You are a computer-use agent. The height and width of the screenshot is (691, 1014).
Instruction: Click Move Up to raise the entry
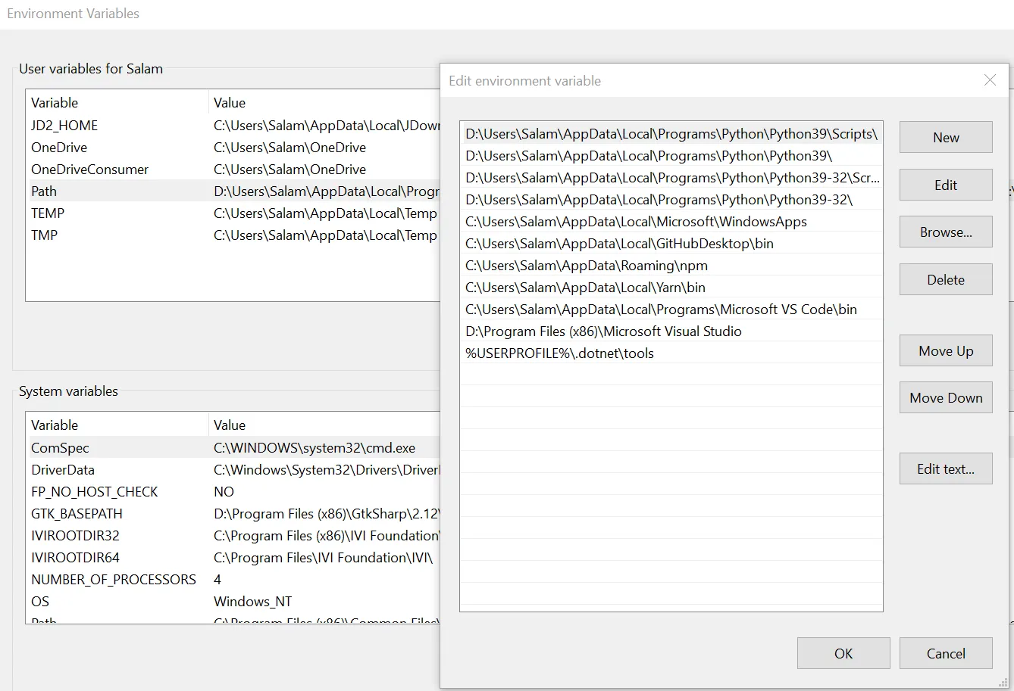[946, 351]
